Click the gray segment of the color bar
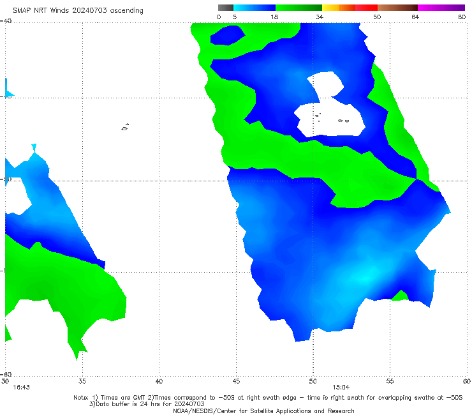The width and height of the screenshot is (472, 415). [226, 8]
